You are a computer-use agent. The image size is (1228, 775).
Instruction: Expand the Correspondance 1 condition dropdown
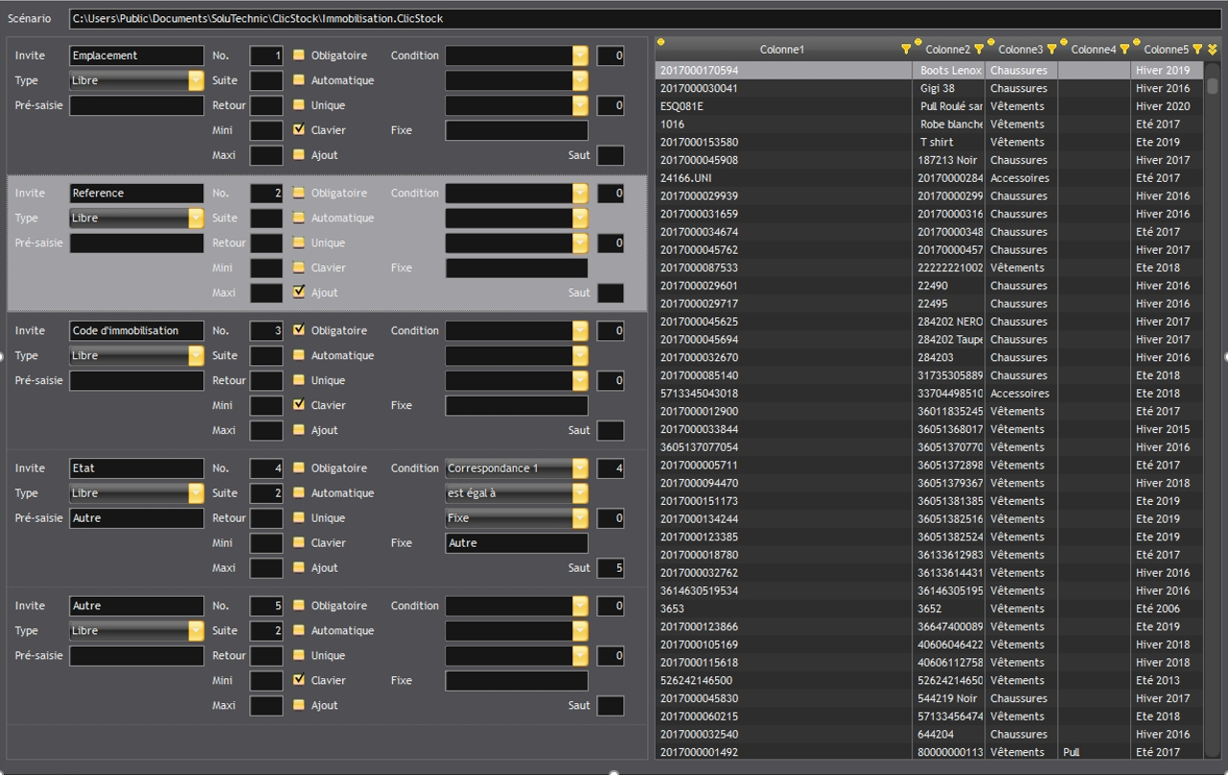tap(579, 468)
